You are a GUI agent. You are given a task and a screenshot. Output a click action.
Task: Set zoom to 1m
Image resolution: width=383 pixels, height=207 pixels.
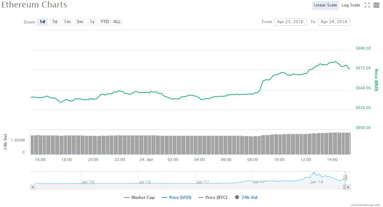pos(67,22)
